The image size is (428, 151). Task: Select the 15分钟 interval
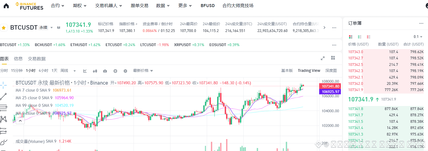17,71
